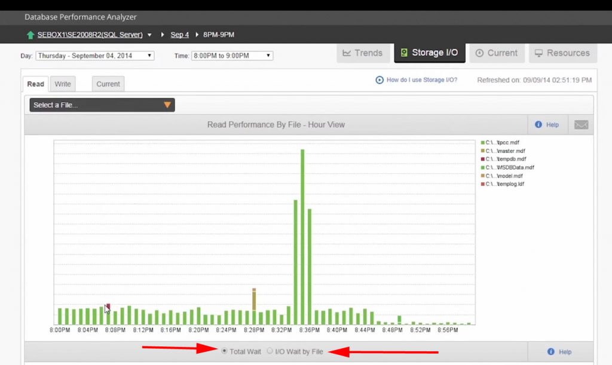Expand the Select a File dropdown

(x=100, y=105)
